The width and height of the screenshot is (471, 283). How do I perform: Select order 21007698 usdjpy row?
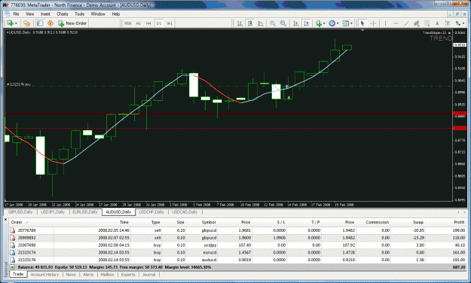(237, 245)
